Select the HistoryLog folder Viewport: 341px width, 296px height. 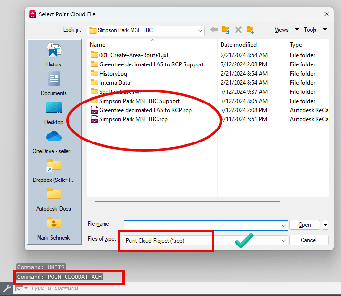pos(109,74)
